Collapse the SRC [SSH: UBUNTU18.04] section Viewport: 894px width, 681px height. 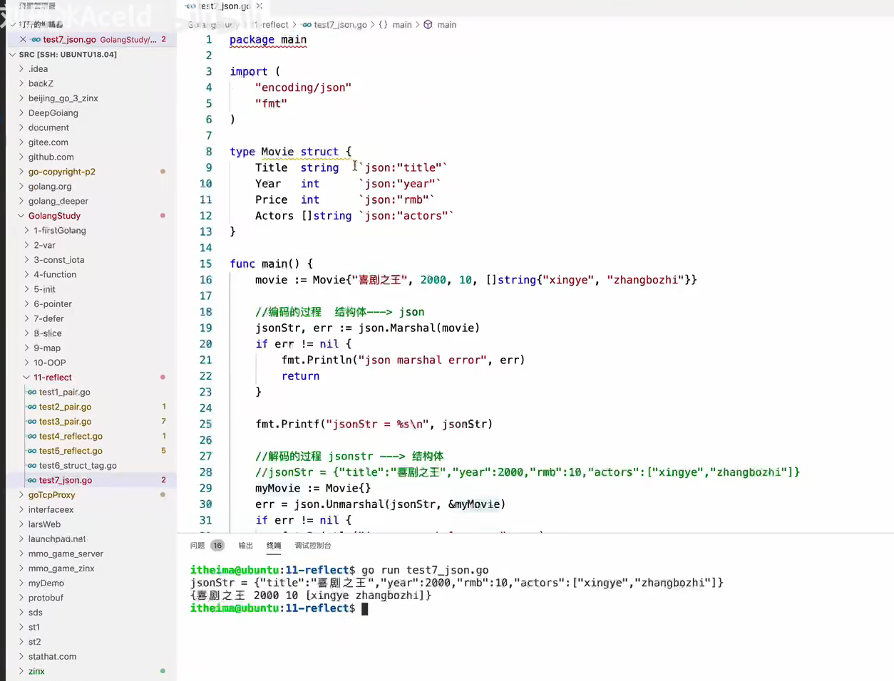tap(12, 55)
